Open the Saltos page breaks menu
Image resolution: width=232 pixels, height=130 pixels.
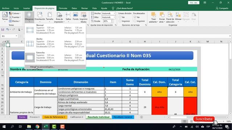[69, 17]
